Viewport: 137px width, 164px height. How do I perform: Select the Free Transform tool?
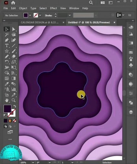coord(14,67)
